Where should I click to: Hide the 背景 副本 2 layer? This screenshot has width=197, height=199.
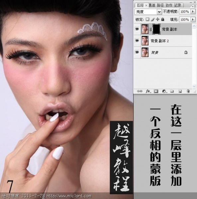tap(137, 40)
